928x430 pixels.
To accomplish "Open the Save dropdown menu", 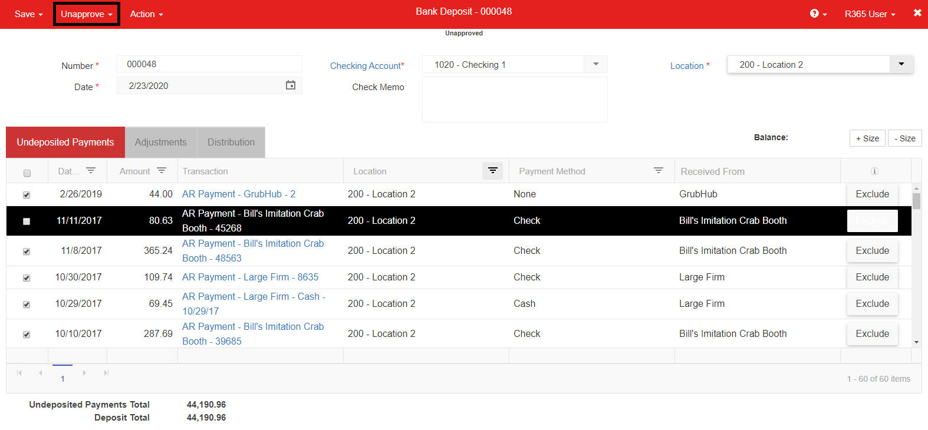I will (x=28, y=14).
